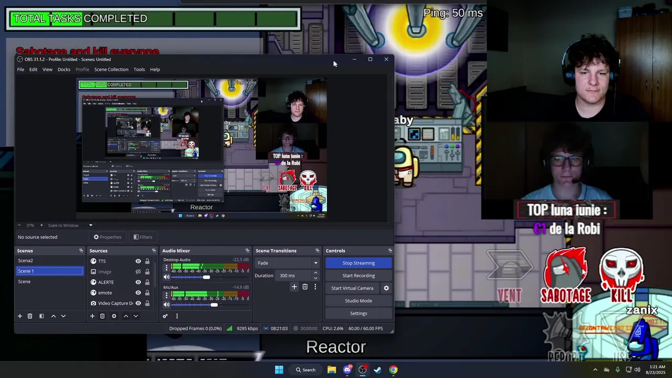Toggle lock on emote source
This screenshot has width=672, height=378.
click(x=147, y=292)
